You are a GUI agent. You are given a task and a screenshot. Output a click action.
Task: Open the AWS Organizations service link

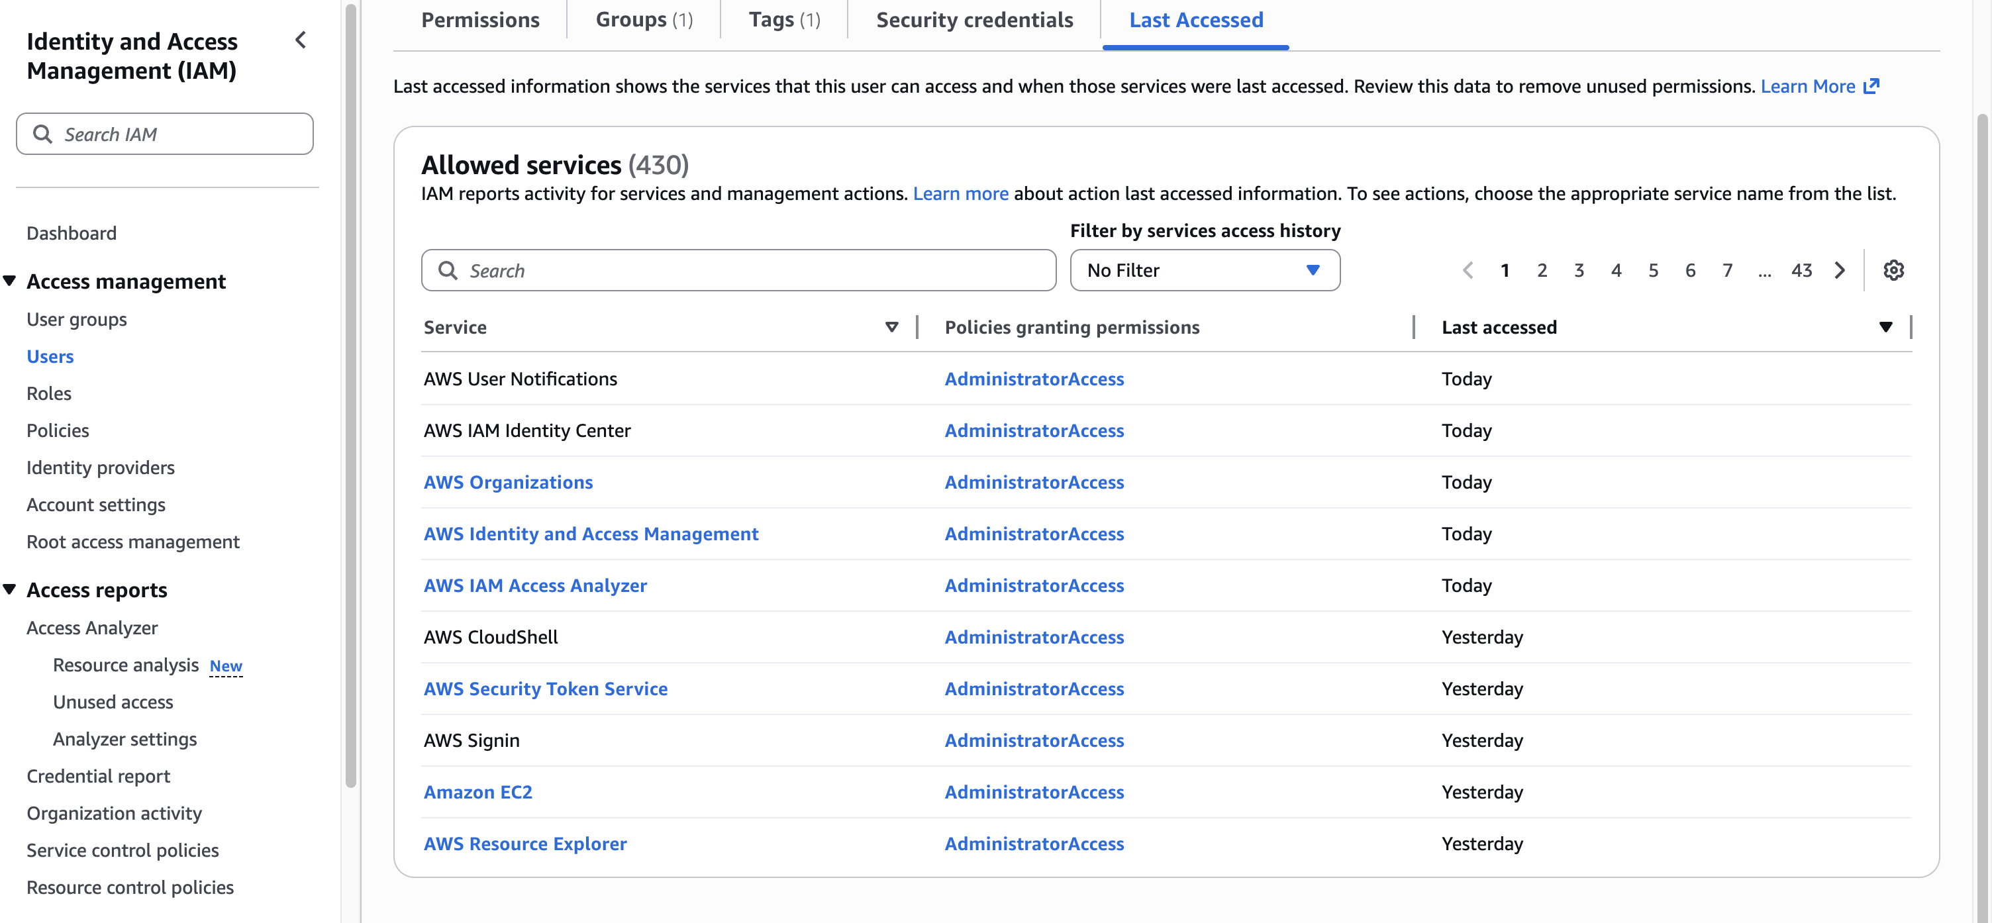[508, 481]
